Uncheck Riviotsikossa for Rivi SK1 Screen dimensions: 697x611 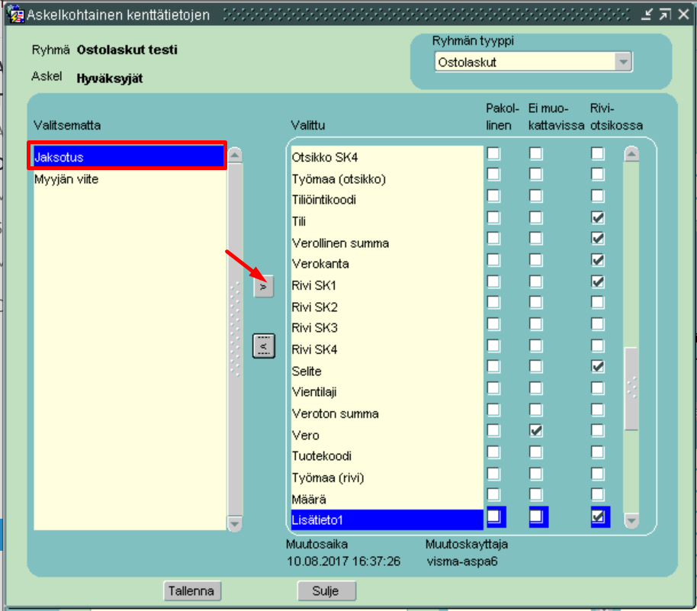click(597, 281)
